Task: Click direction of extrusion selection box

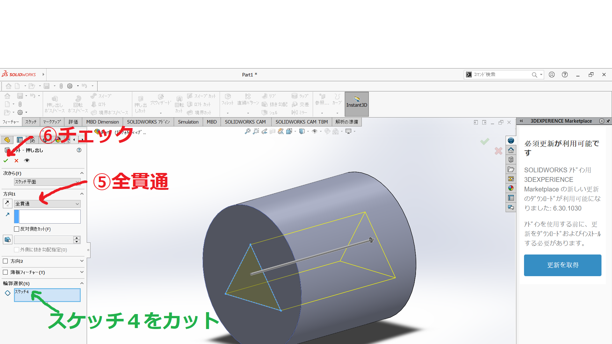Action: [47, 217]
